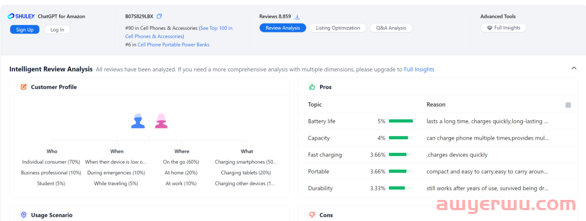Open the Cell Phone Portable Power Banks link
The width and height of the screenshot is (586, 221).
pyautogui.click(x=174, y=44)
